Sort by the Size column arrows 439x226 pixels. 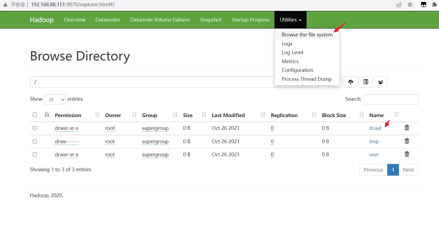(204, 115)
